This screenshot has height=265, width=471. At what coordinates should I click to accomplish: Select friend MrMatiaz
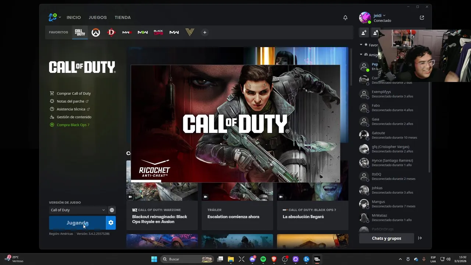coord(392,218)
